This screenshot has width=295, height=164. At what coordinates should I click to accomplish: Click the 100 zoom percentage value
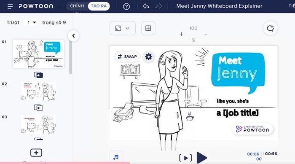pyautogui.click(x=193, y=28)
